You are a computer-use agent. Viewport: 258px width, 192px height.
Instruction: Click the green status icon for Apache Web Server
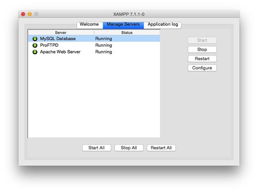coord(35,52)
